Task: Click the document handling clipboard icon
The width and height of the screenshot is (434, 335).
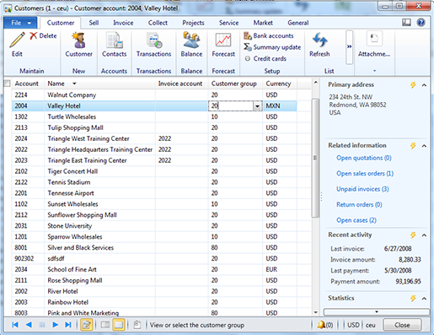Action: (x=137, y=325)
